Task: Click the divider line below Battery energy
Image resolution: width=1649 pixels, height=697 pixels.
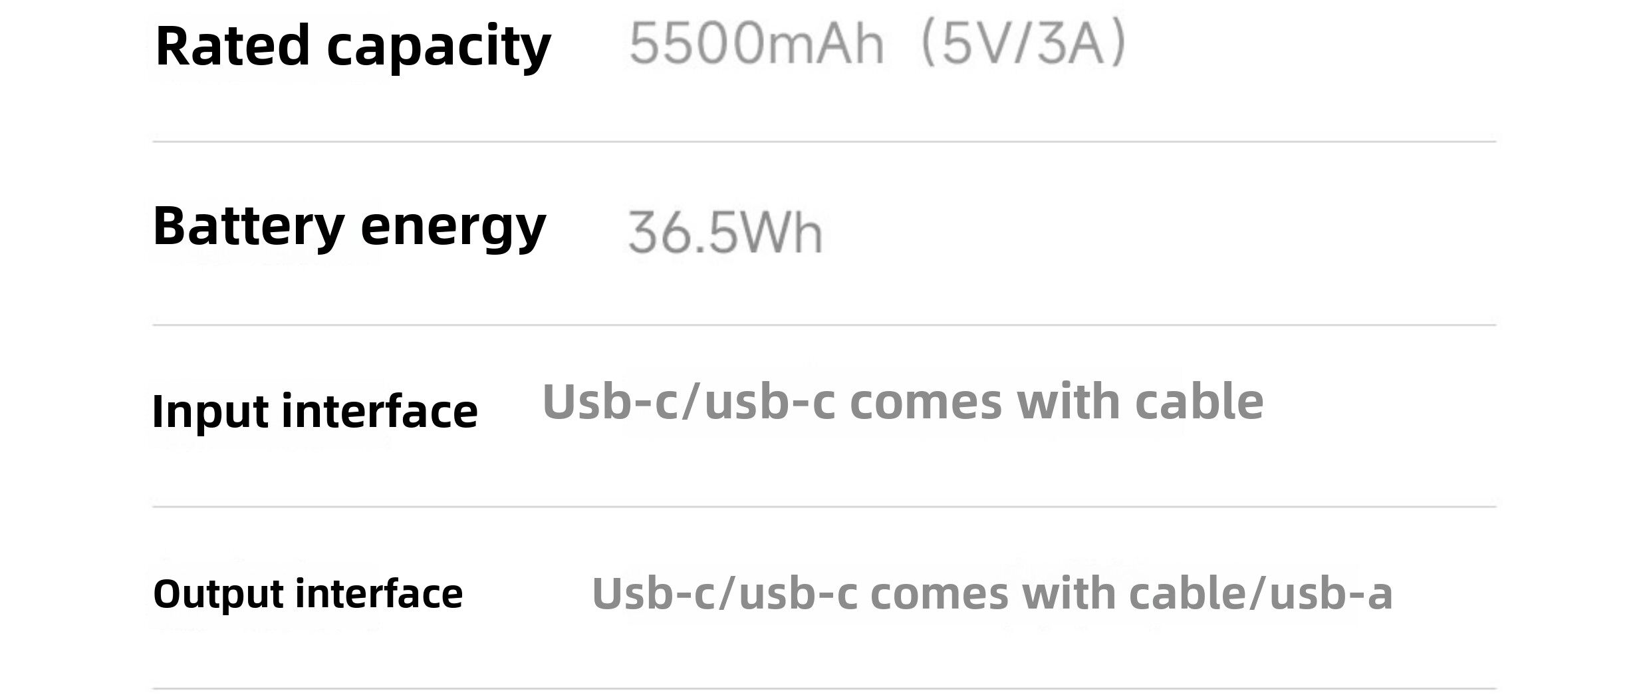Action: tap(824, 325)
